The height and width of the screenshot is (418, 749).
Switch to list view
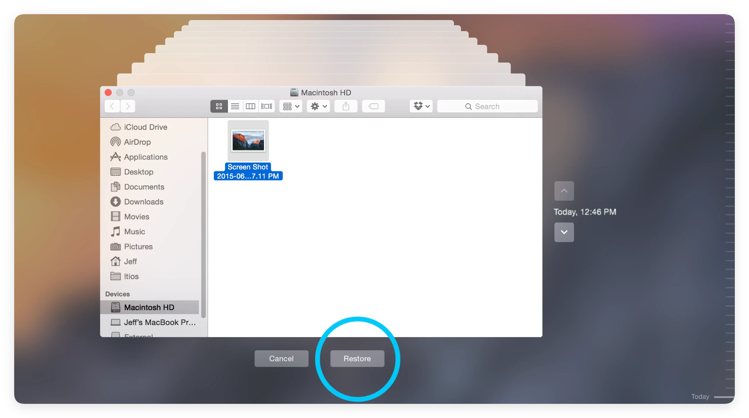point(235,106)
